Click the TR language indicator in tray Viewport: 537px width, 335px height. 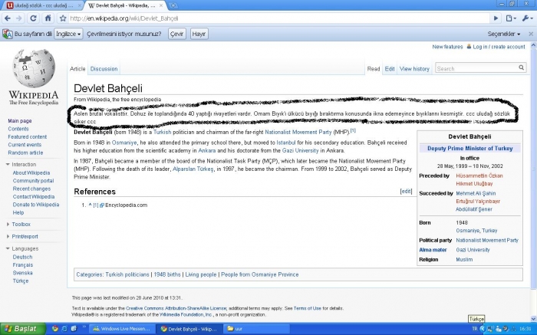(x=474, y=329)
